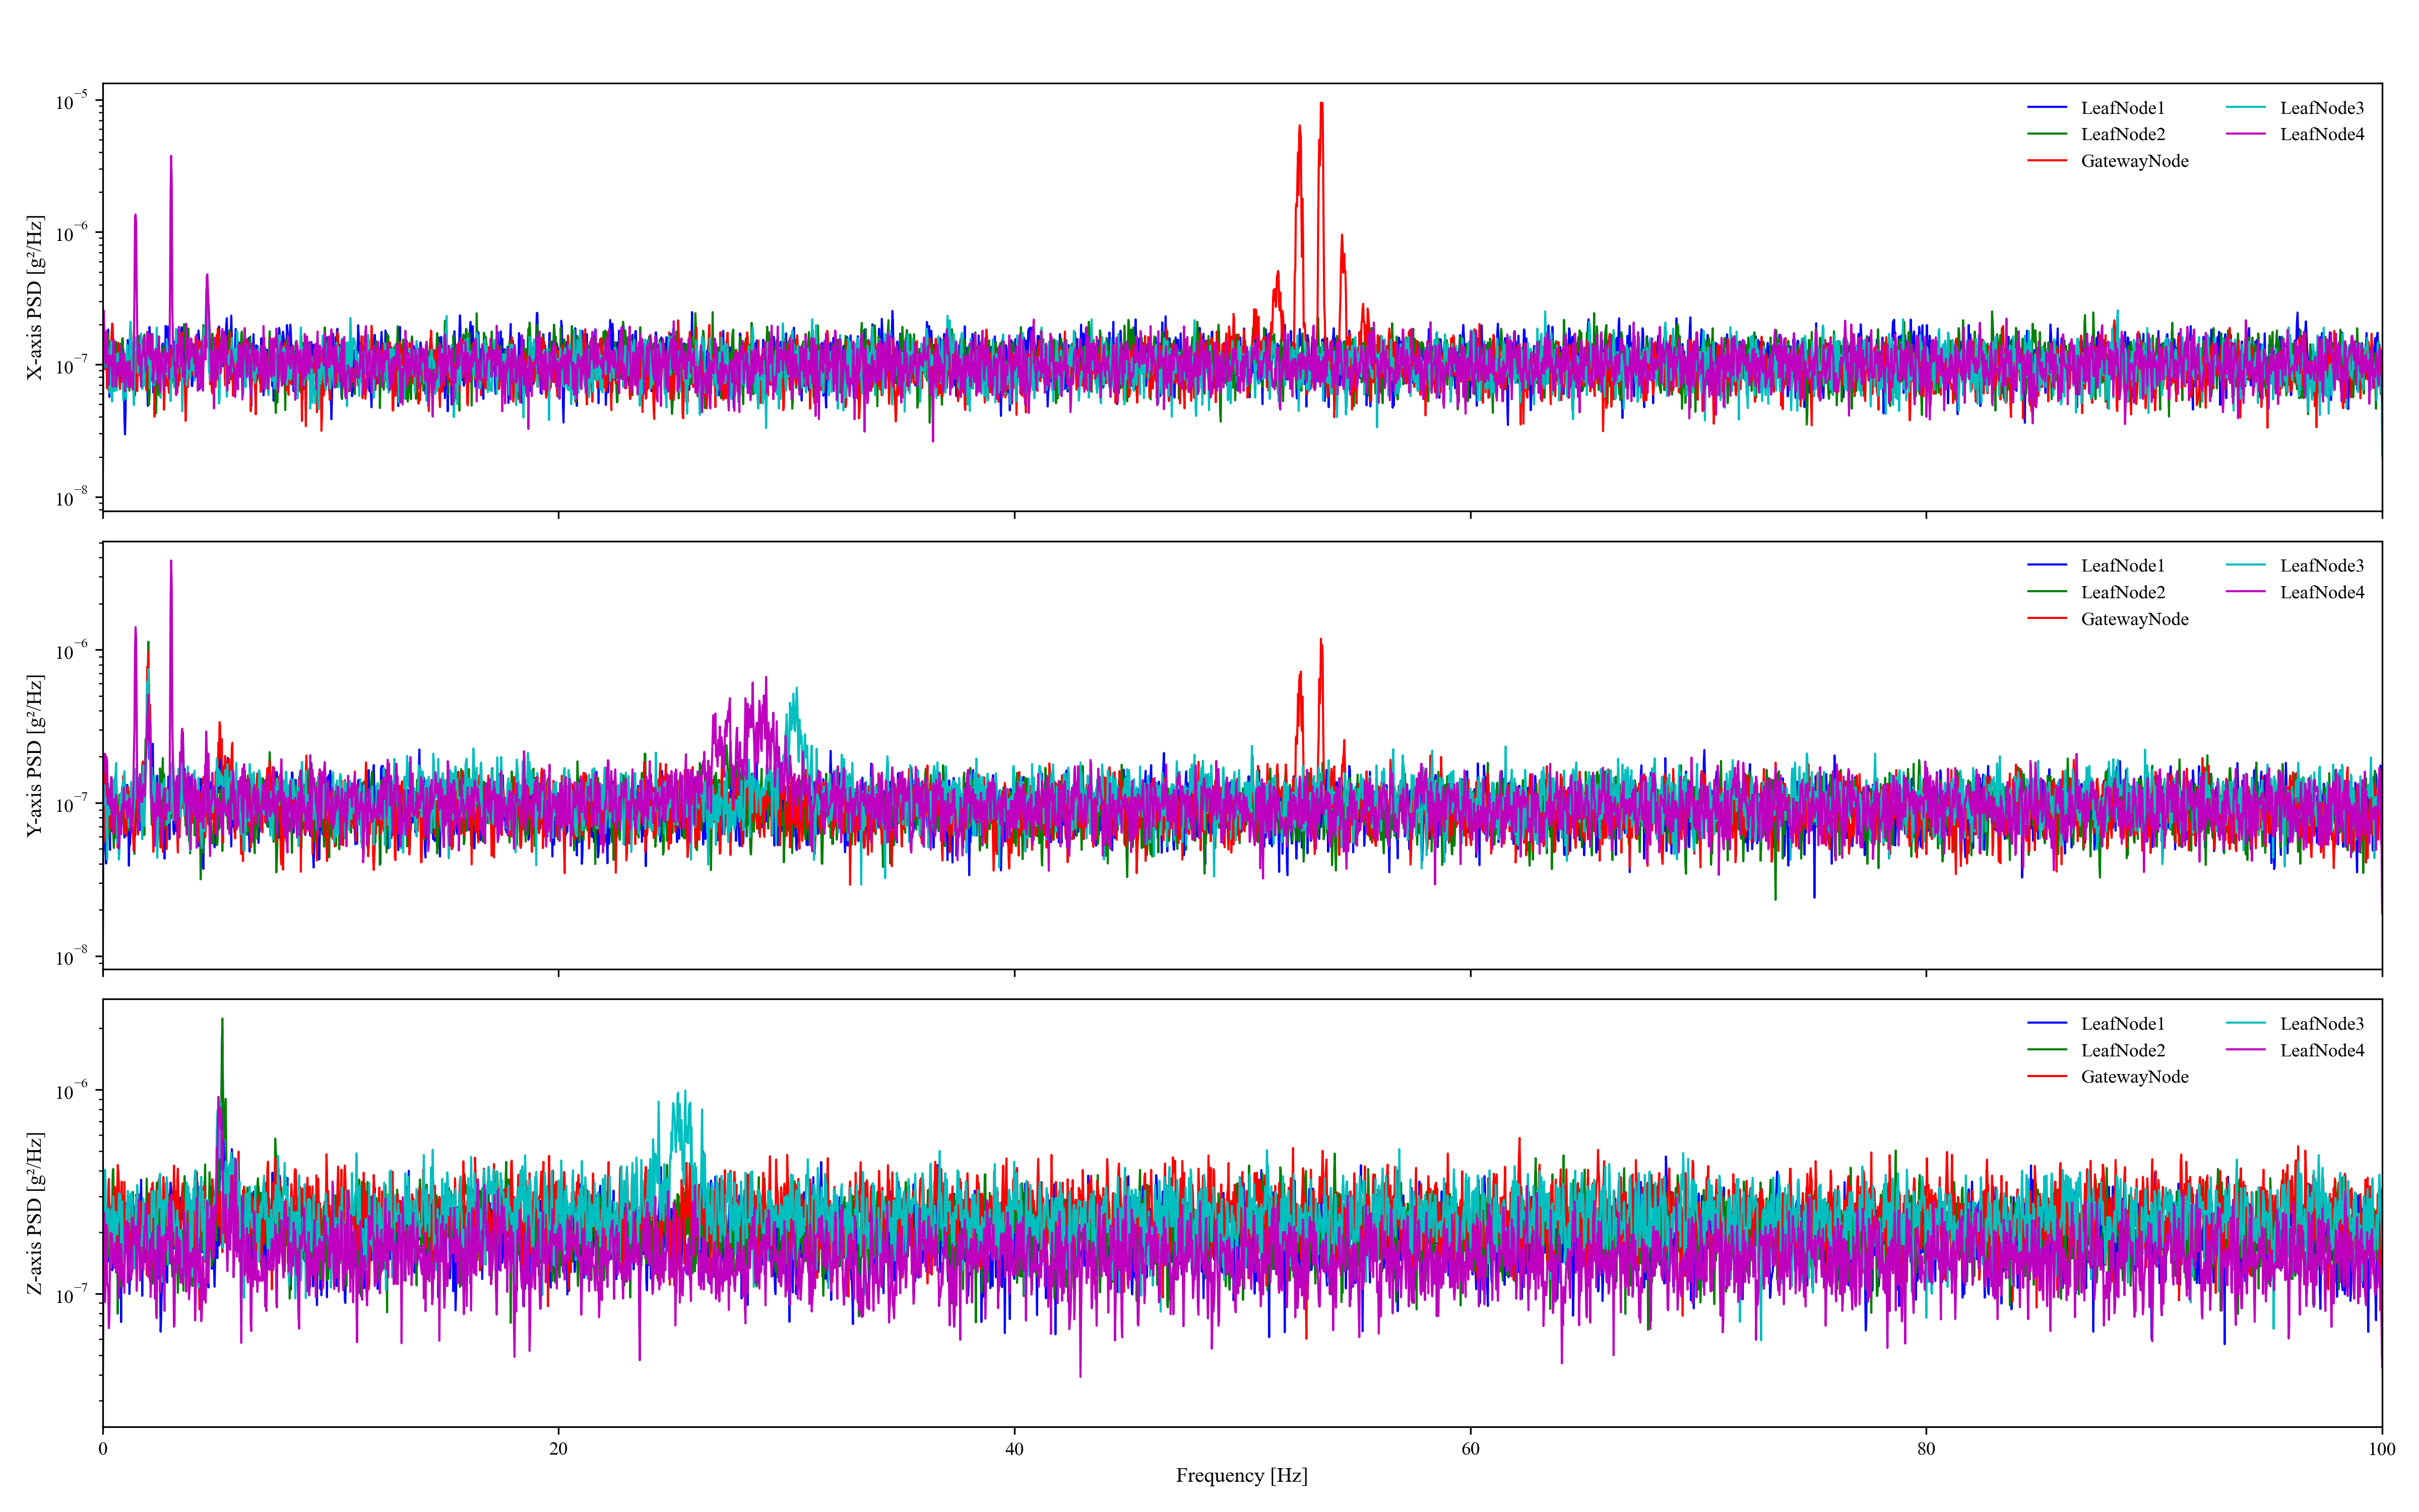
Task: Click the Frequency [Hz] axis label
Action: tap(1240, 1475)
